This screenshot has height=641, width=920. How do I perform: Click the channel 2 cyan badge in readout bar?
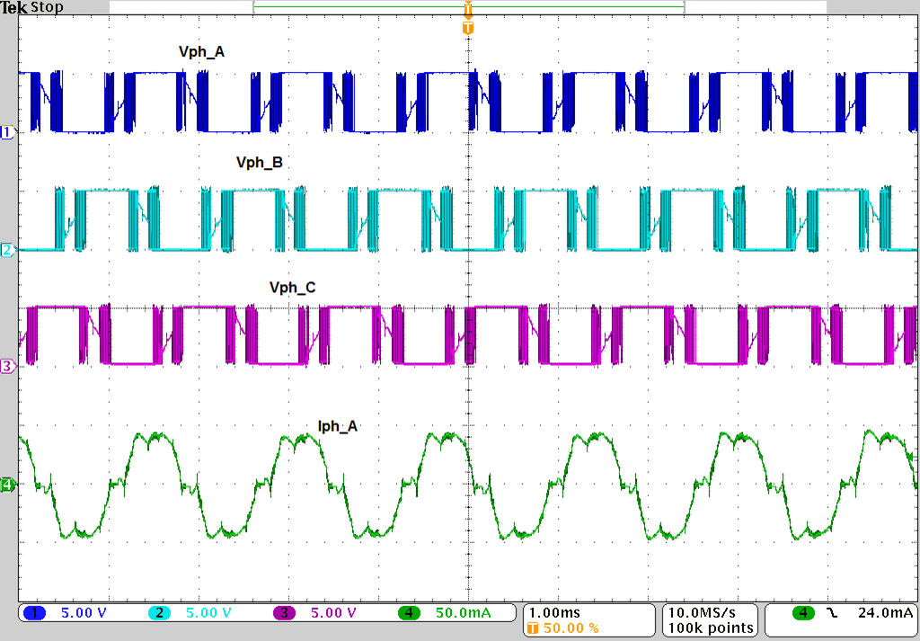[159, 613]
